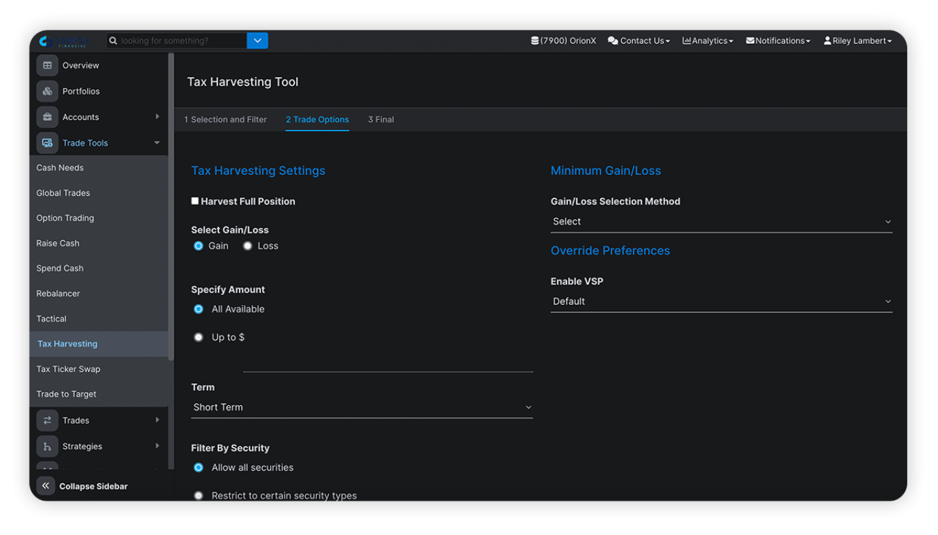Click the Trades arrows icon
938x535 pixels.
47,420
